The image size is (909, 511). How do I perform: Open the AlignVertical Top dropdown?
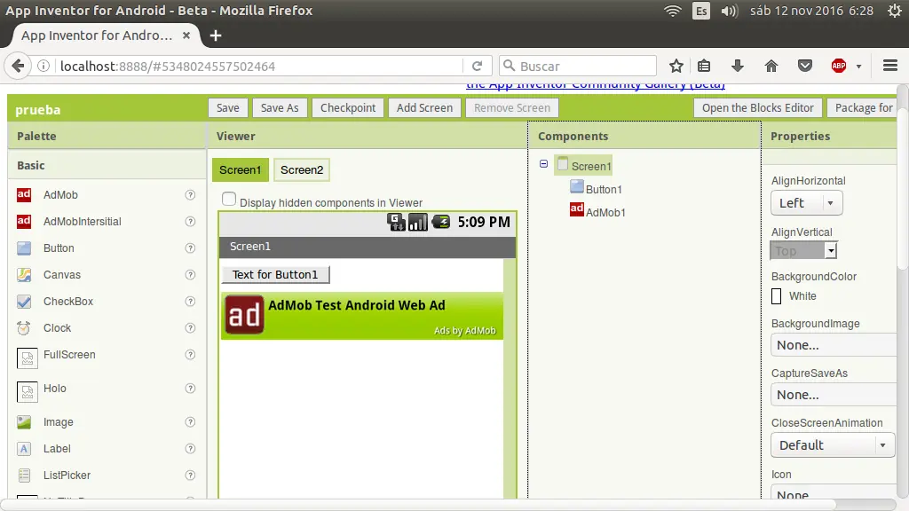(803, 251)
